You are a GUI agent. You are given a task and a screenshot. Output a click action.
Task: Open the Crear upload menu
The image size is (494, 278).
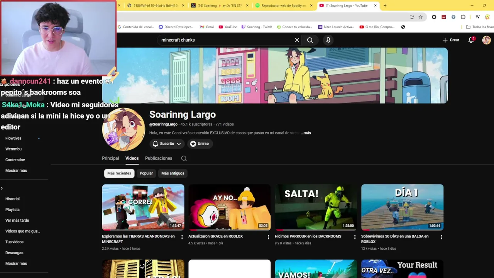point(451,40)
